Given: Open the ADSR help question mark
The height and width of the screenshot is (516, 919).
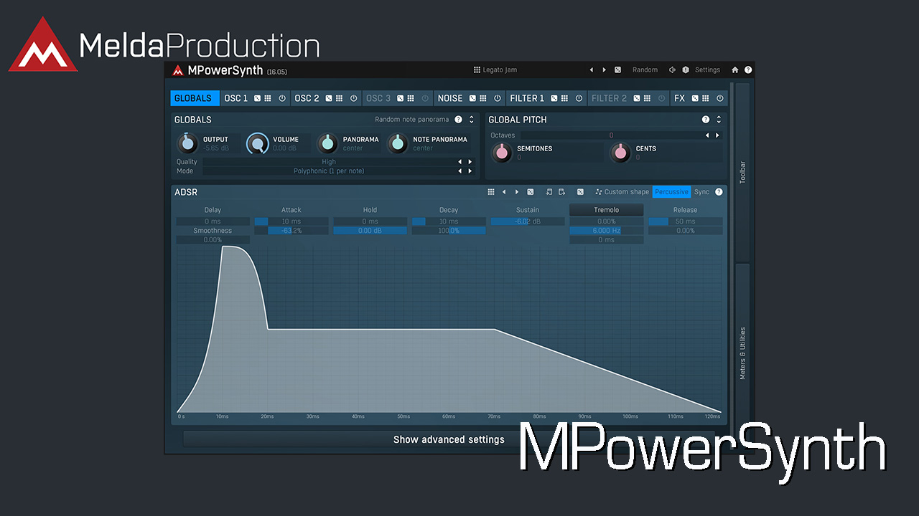Looking at the screenshot, I should tap(719, 192).
